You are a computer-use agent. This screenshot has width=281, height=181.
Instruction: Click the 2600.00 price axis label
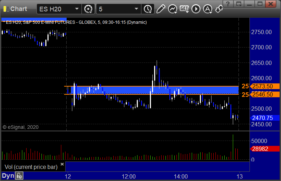point(262,78)
